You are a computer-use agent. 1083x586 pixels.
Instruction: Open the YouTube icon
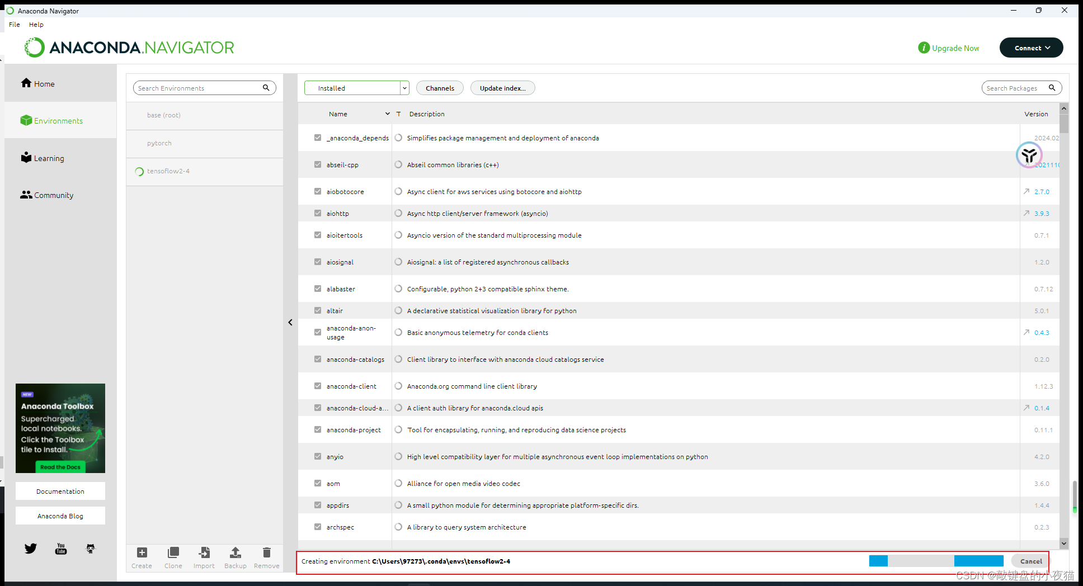tap(61, 549)
